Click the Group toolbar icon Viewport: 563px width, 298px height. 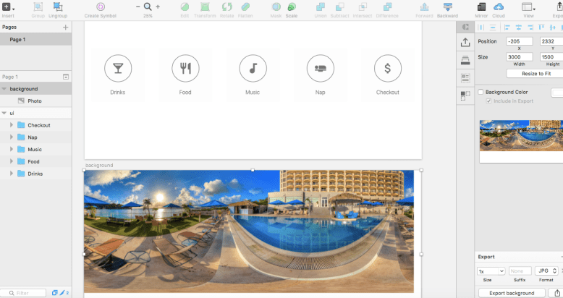(x=38, y=7)
